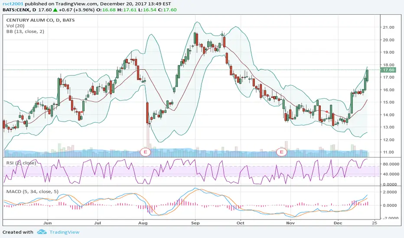The width and height of the screenshot is (404, 238).
Task: Click the 25 date label on time axis
Action: (375, 223)
